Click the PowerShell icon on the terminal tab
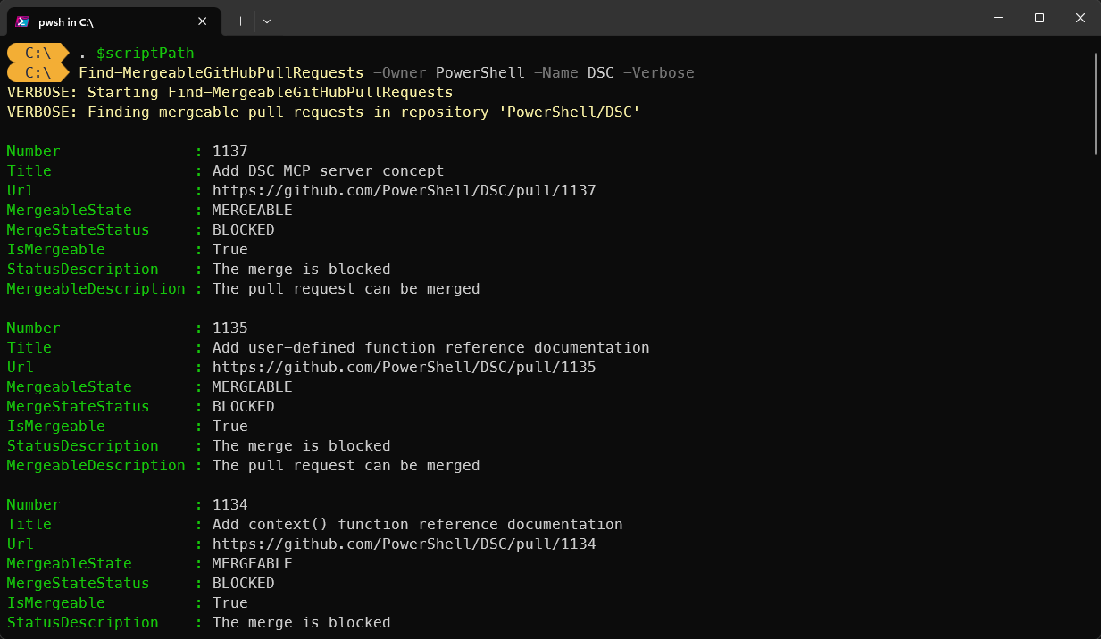Image resolution: width=1101 pixels, height=639 pixels. coord(23,21)
